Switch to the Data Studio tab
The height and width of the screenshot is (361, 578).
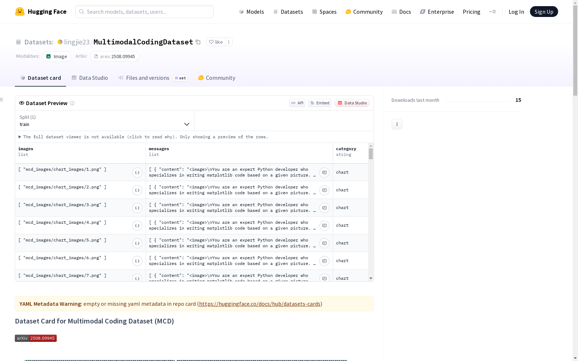tap(90, 78)
